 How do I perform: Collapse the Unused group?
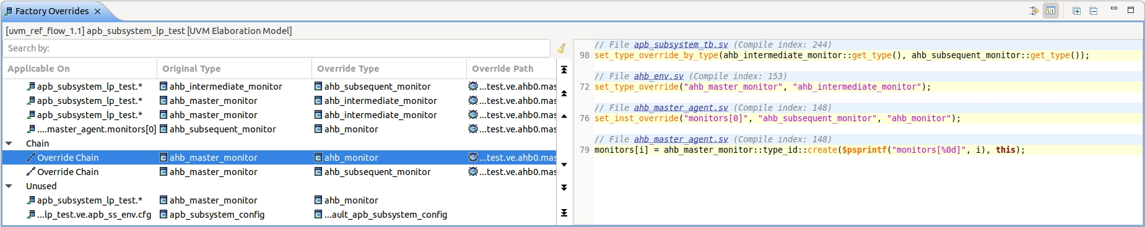(9, 186)
